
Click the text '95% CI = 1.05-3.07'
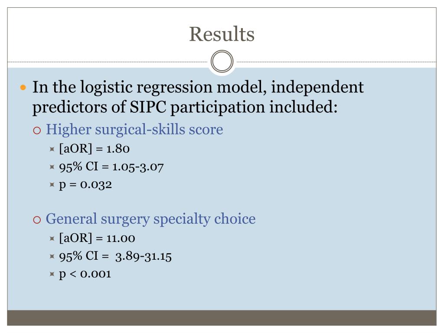(111, 167)
